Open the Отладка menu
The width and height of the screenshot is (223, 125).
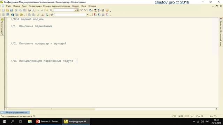[47, 6]
